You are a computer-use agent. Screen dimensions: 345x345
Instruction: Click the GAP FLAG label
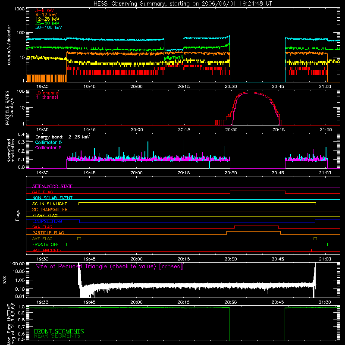pos(42,192)
